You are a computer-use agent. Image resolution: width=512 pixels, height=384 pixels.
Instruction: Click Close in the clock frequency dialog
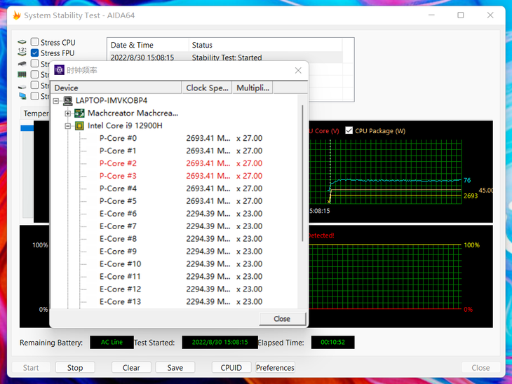point(282,319)
